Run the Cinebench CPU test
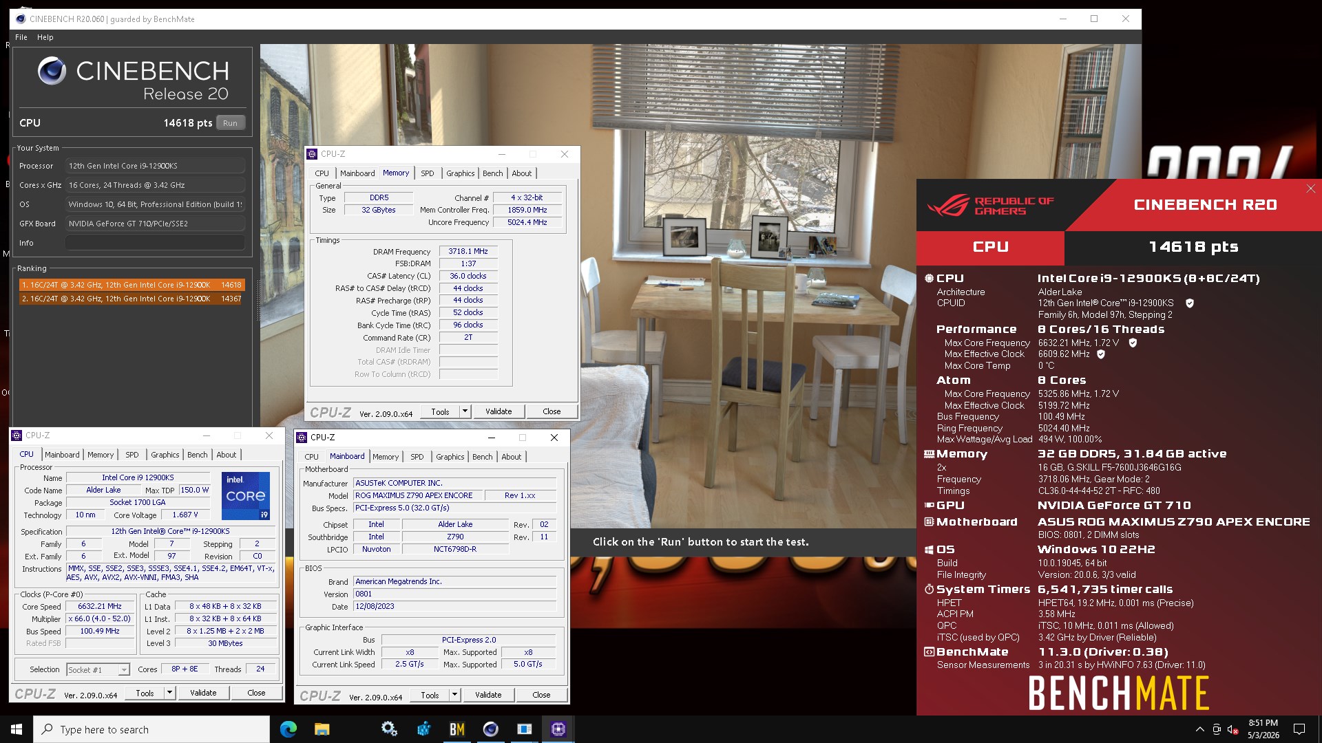This screenshot has width=1322, height=743. [x=230, y=123]
